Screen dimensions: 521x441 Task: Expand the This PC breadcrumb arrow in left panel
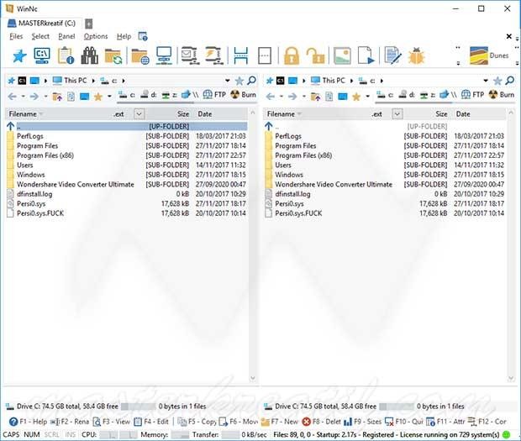click(x=92, y=81)
